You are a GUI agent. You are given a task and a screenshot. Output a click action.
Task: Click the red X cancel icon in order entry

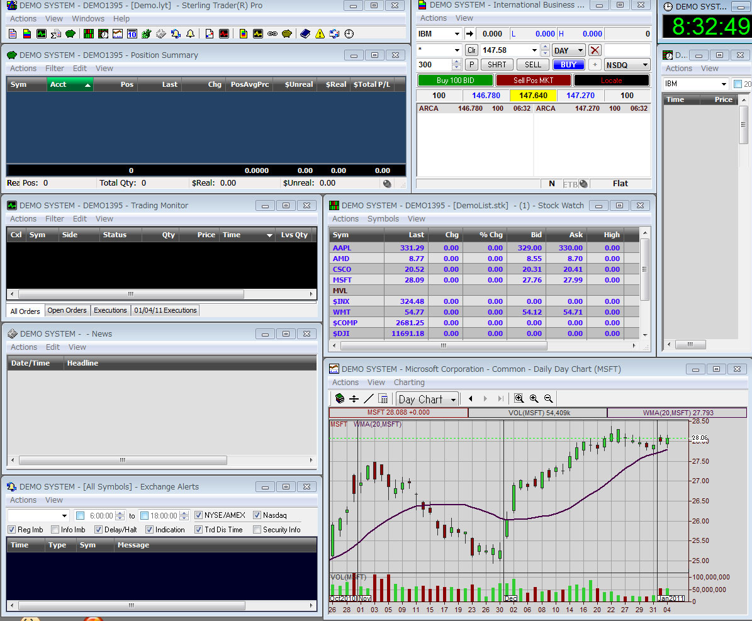pos(595,50)
